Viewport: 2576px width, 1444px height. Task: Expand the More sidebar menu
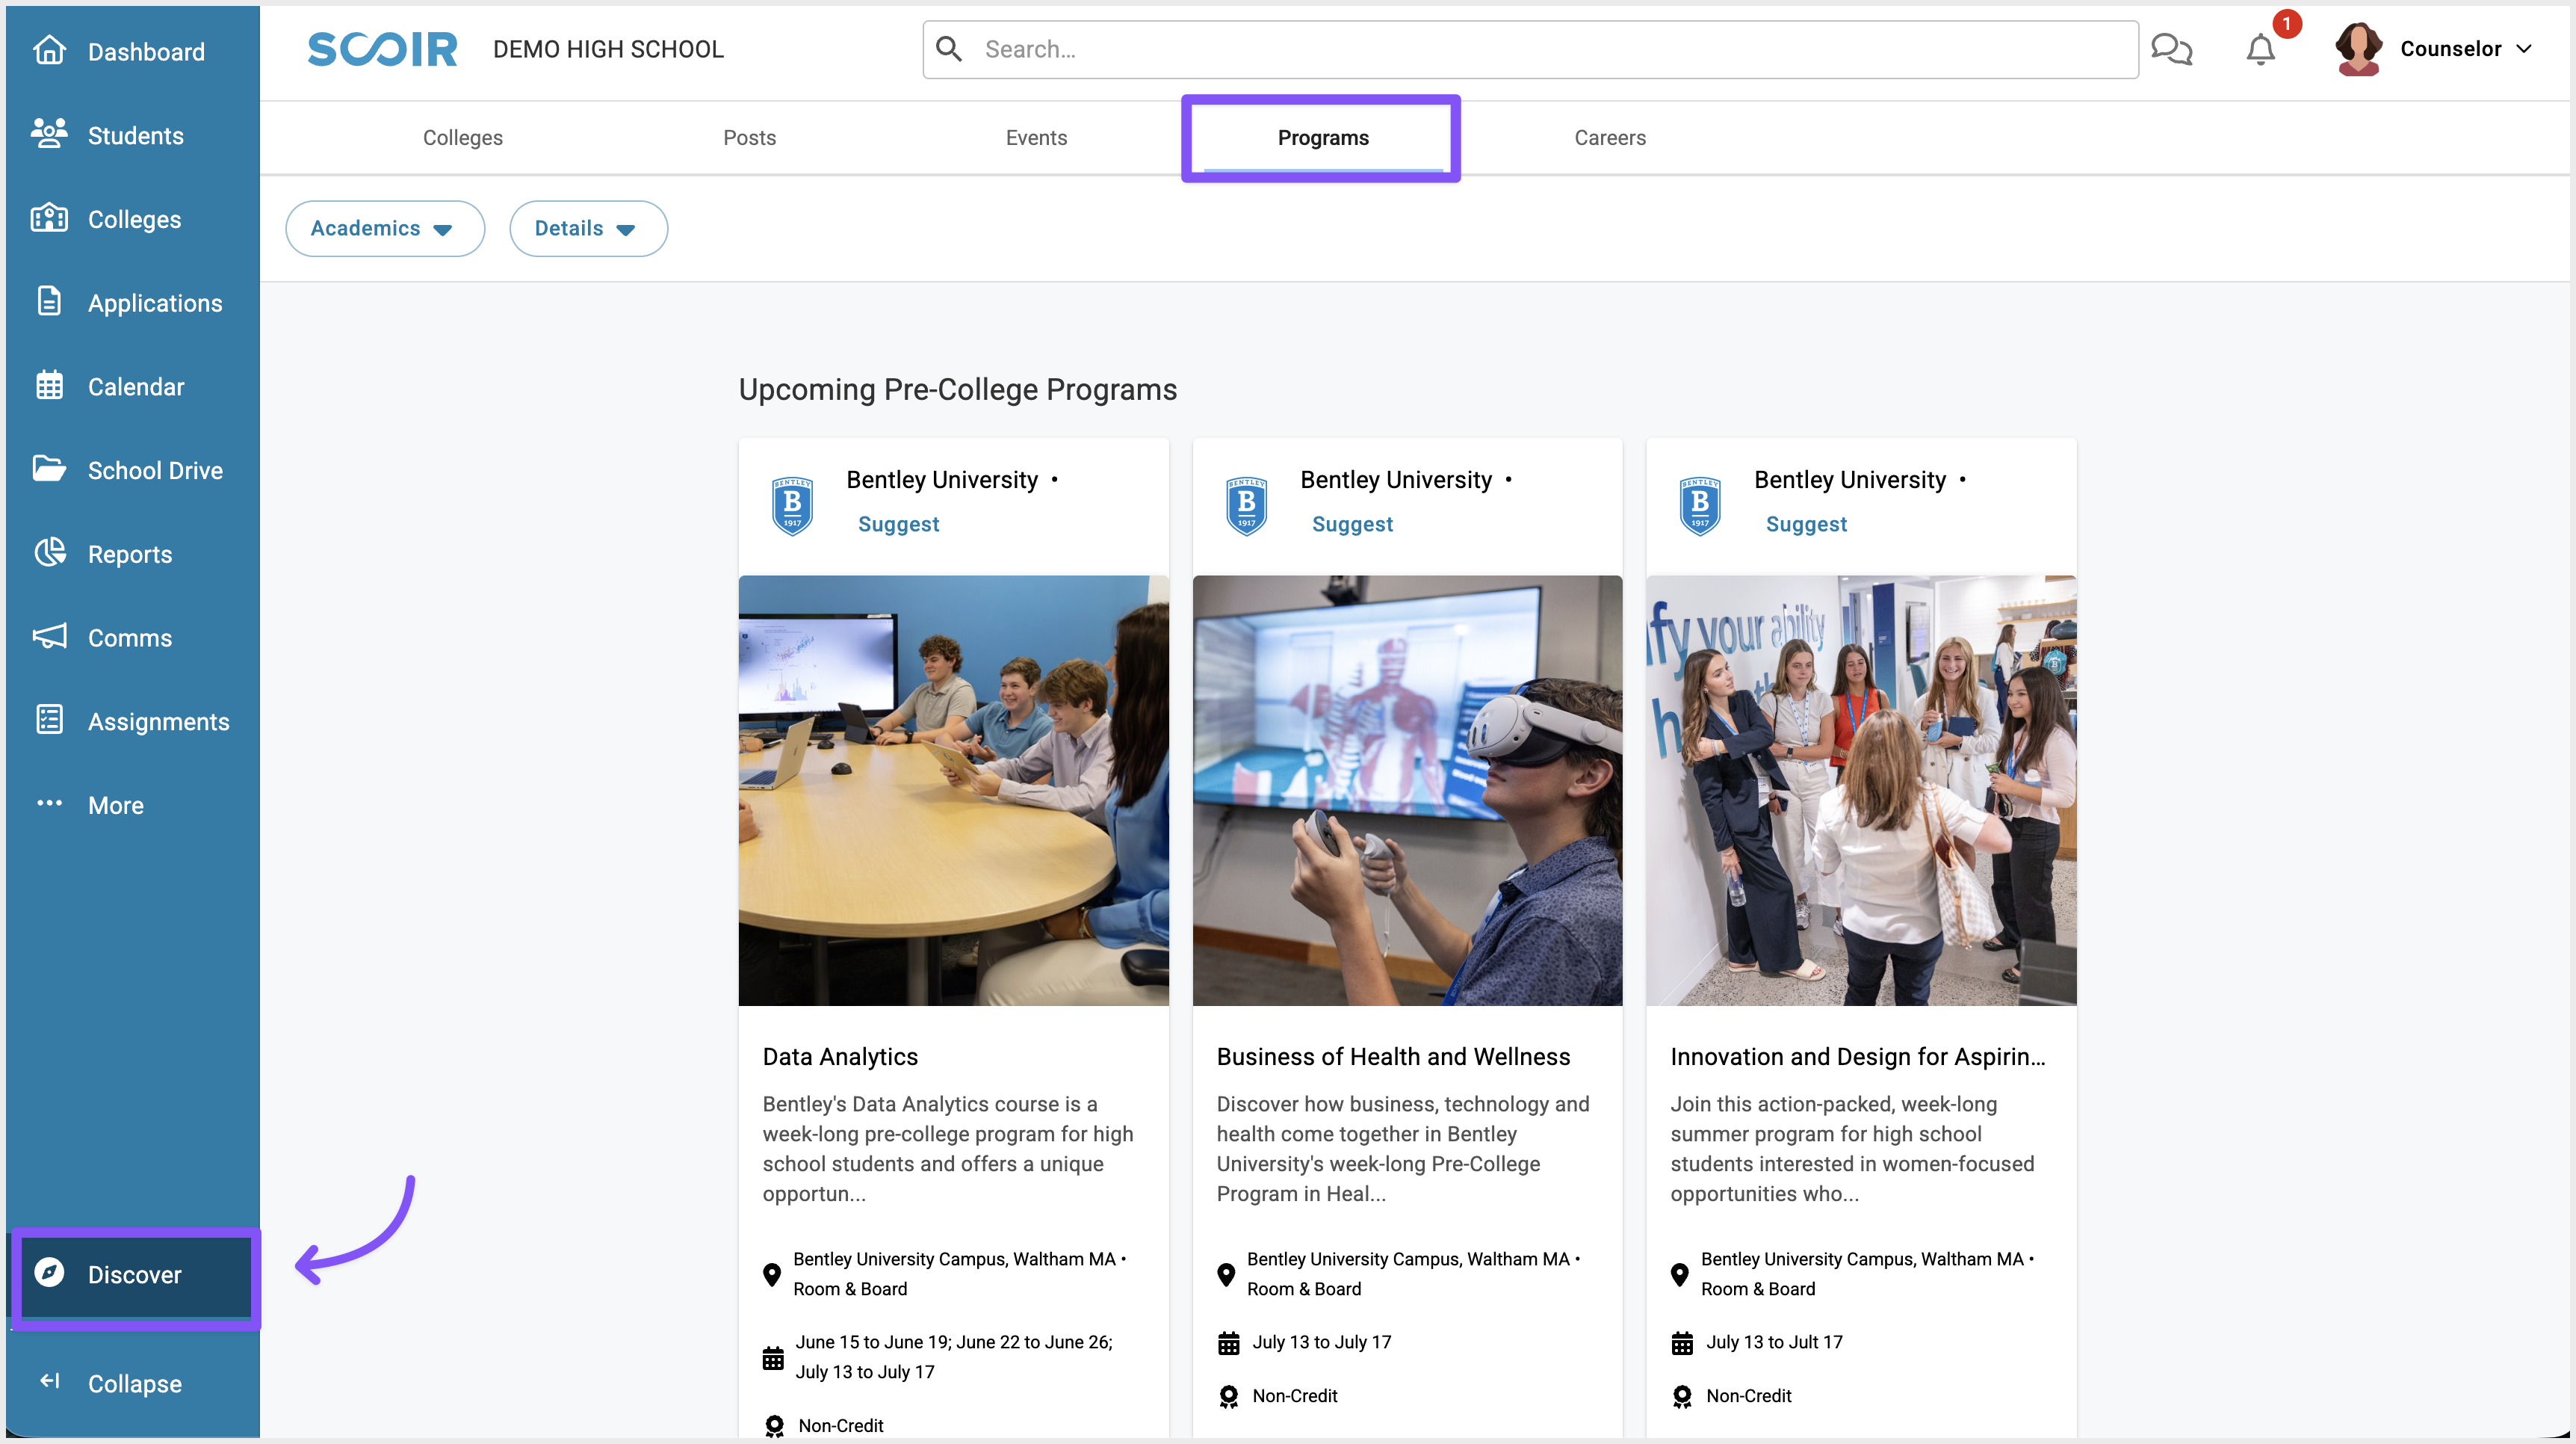point(114,804)
